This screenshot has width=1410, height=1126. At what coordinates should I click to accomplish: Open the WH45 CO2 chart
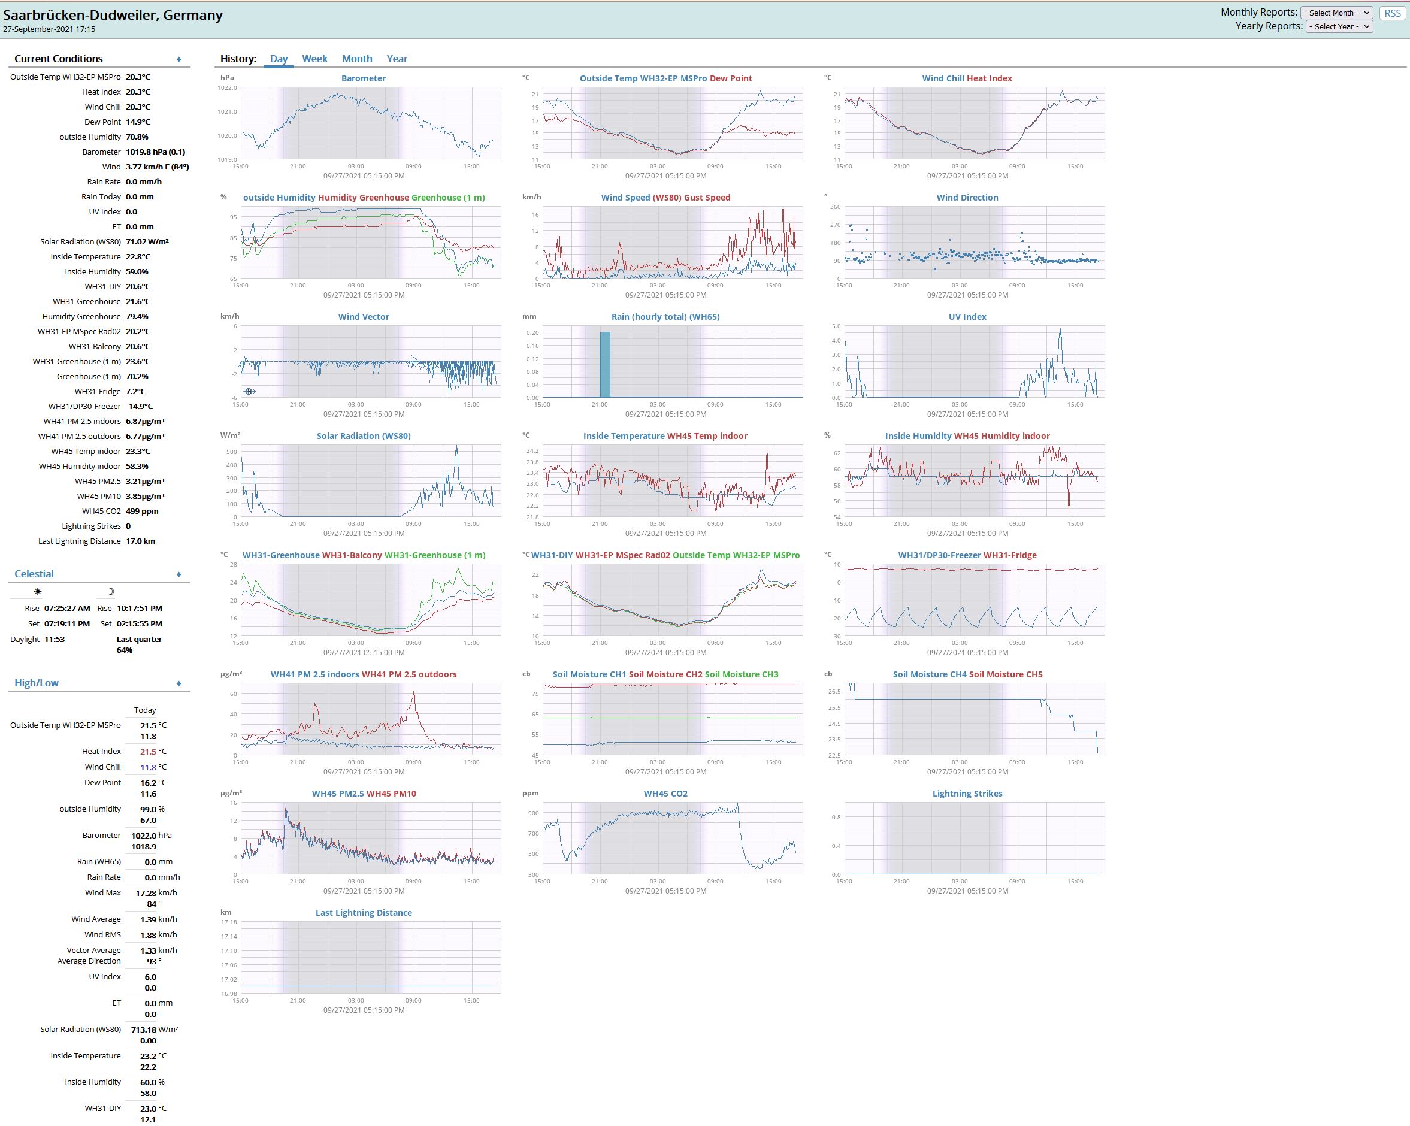(672, 839)
